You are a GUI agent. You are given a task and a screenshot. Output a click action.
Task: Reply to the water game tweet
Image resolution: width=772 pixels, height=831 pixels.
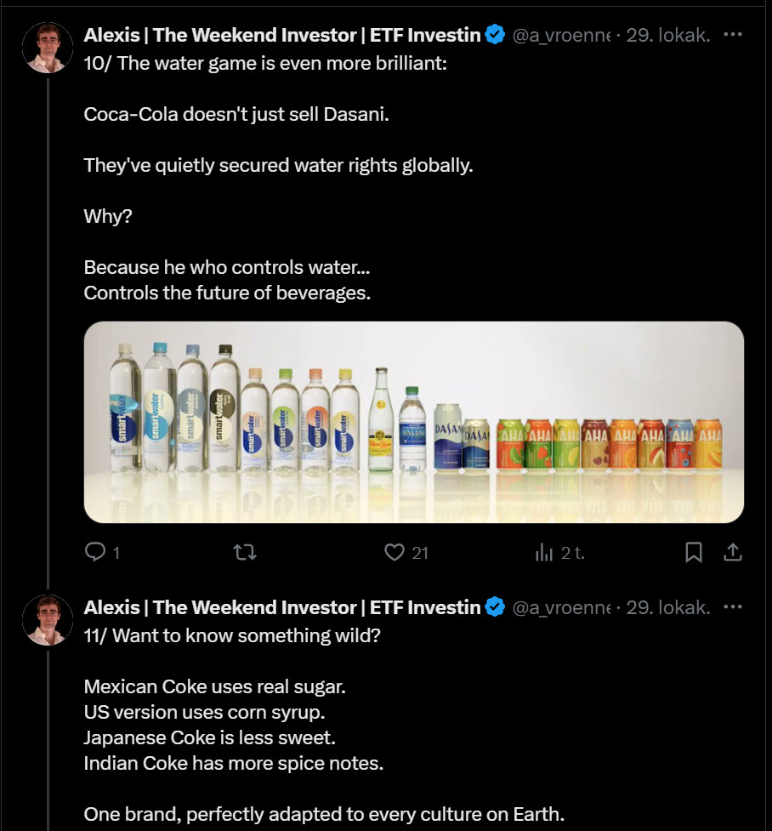(x=95, y=553)
